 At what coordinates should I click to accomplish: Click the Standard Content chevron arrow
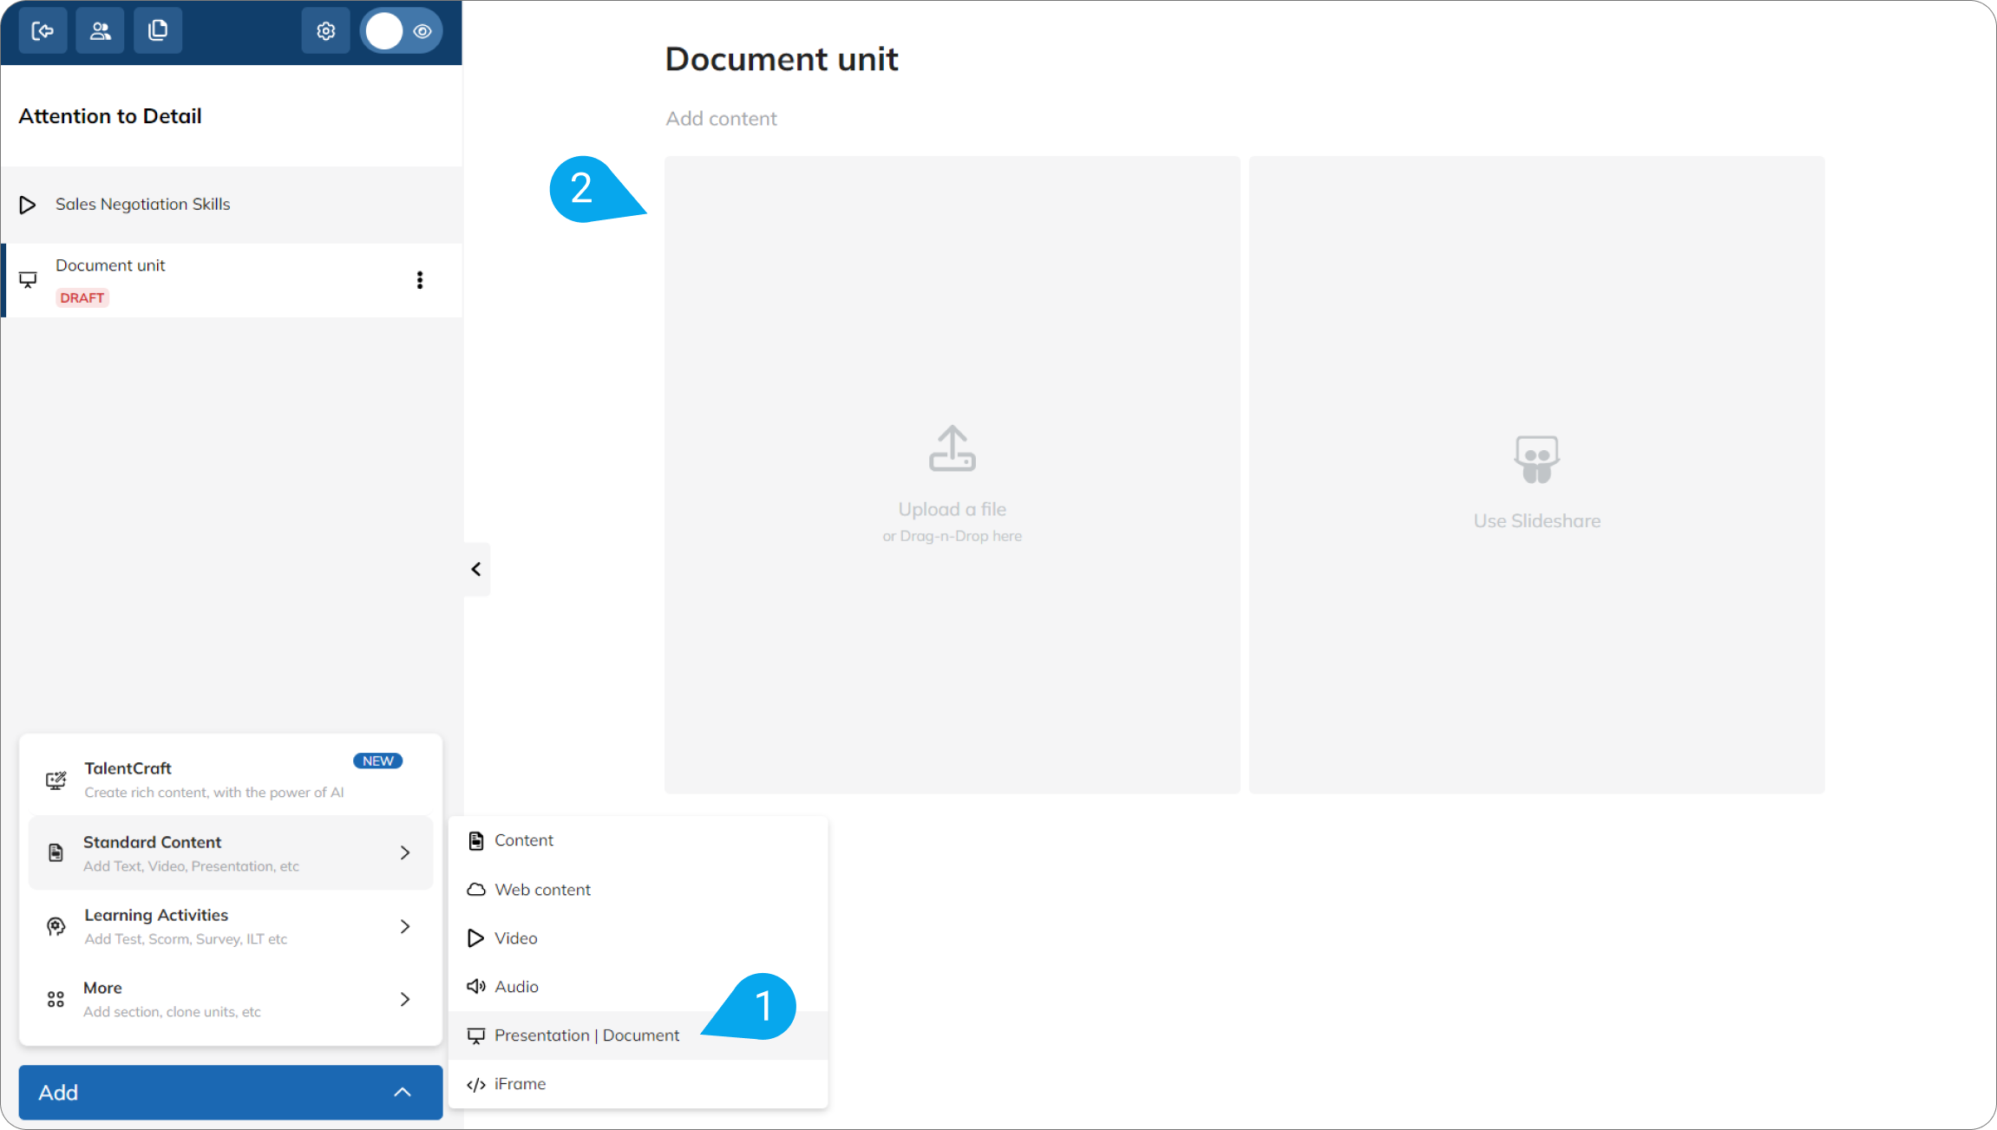tap(405, 852)
